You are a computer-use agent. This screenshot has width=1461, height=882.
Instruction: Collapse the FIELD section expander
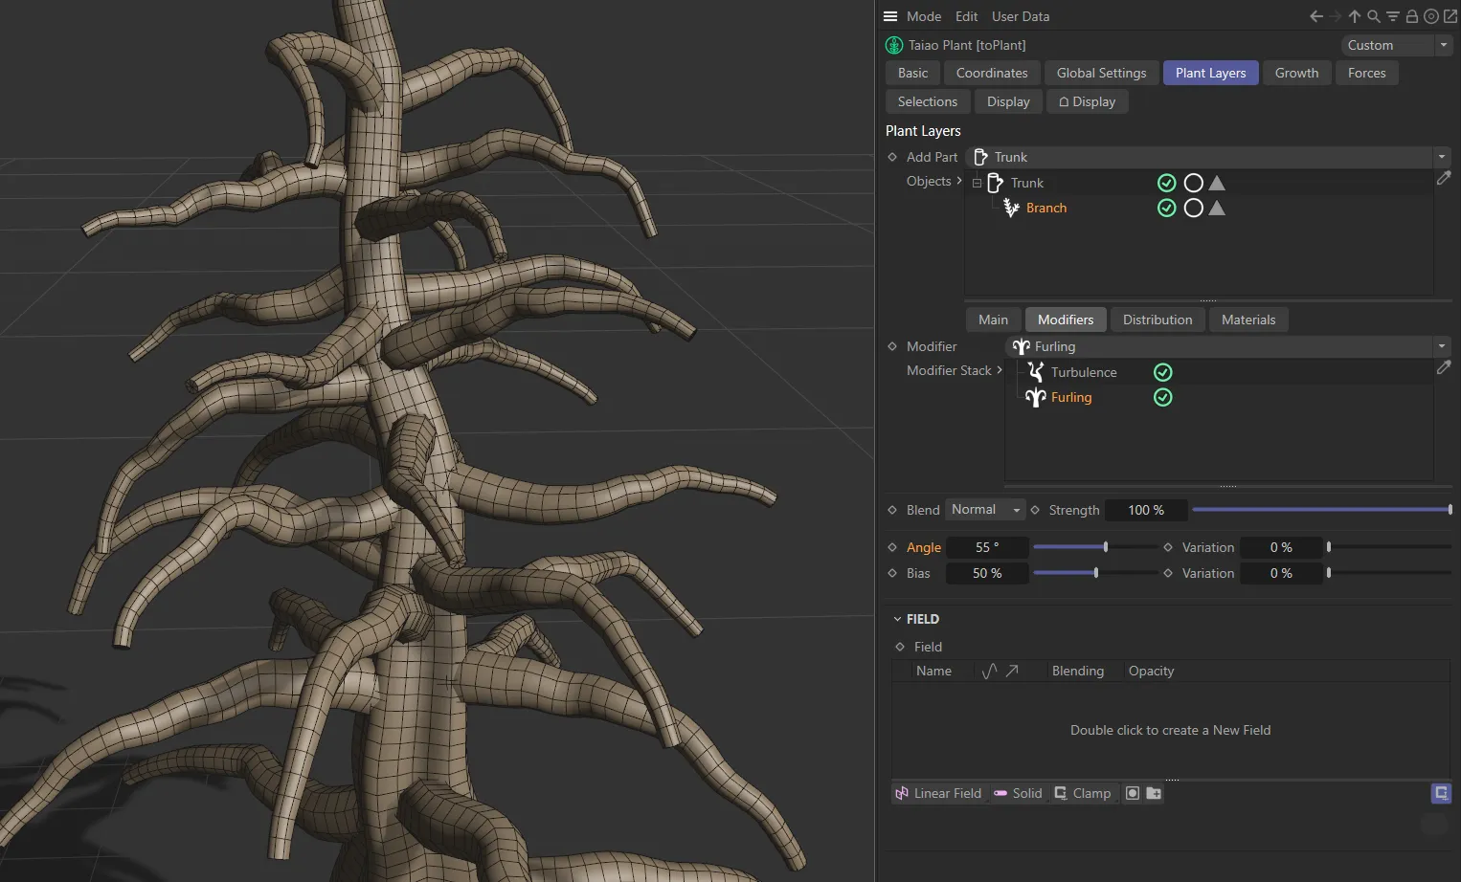click(897, 619)
